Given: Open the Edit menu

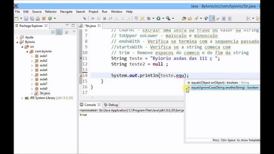Looking at the screenshot, I should 26,12.
